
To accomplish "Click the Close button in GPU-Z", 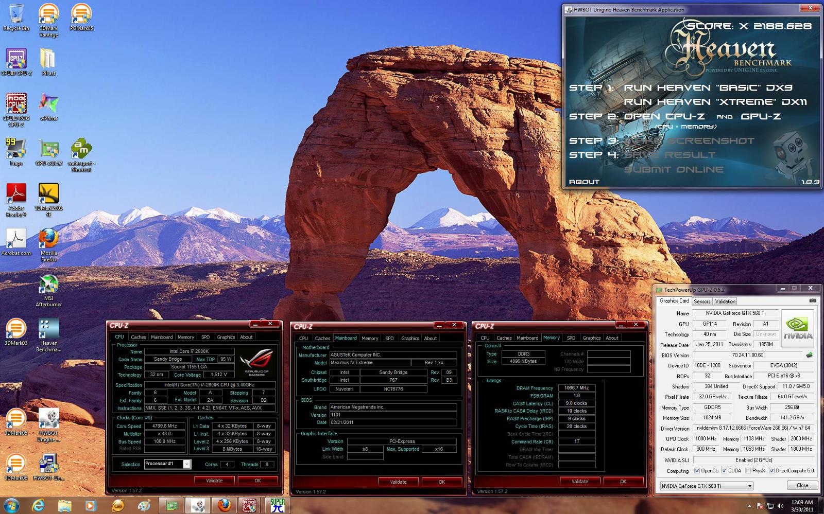I will (x=802, y=485).
